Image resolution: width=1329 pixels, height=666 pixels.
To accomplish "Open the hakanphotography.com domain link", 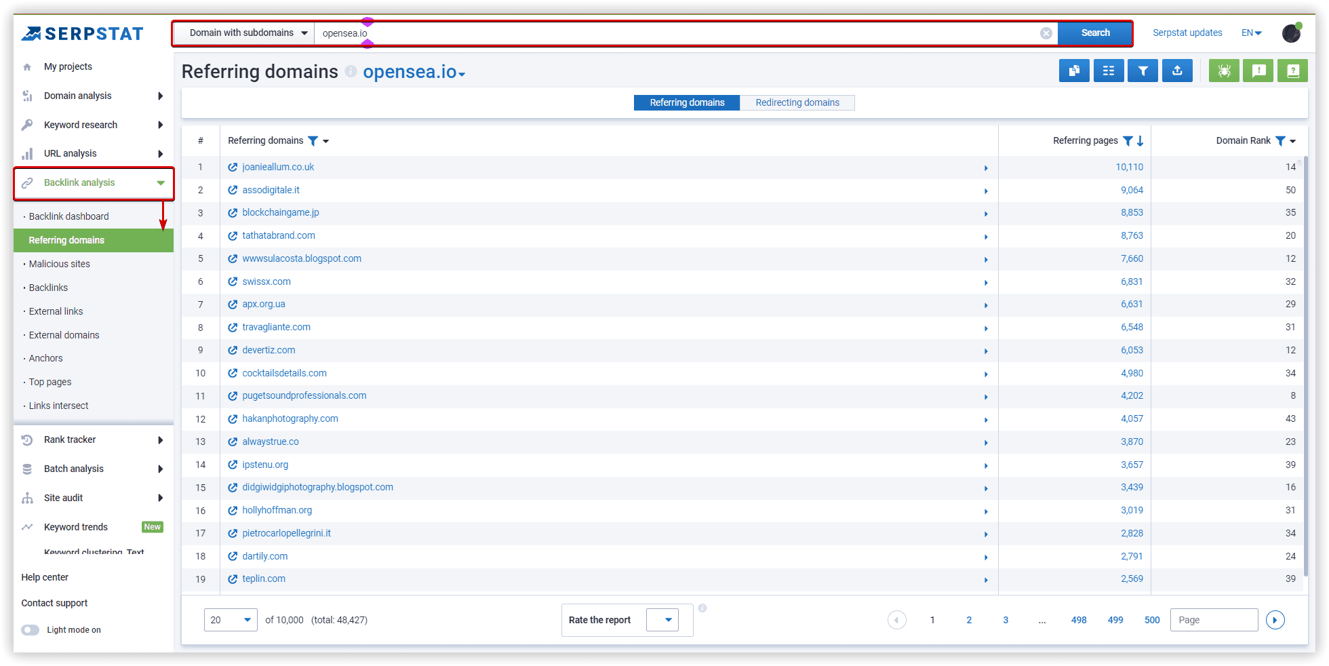I will (x=290, y=418).
